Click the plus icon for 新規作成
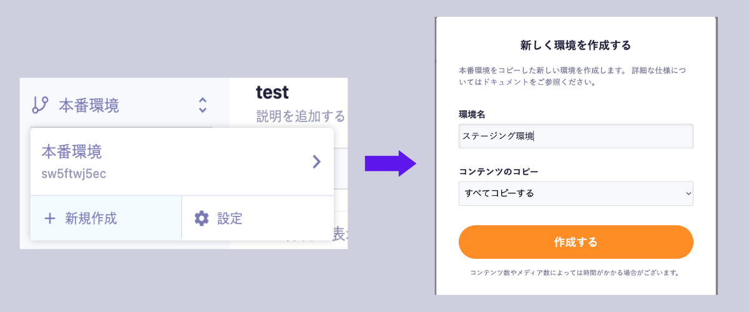 point(50,218)
